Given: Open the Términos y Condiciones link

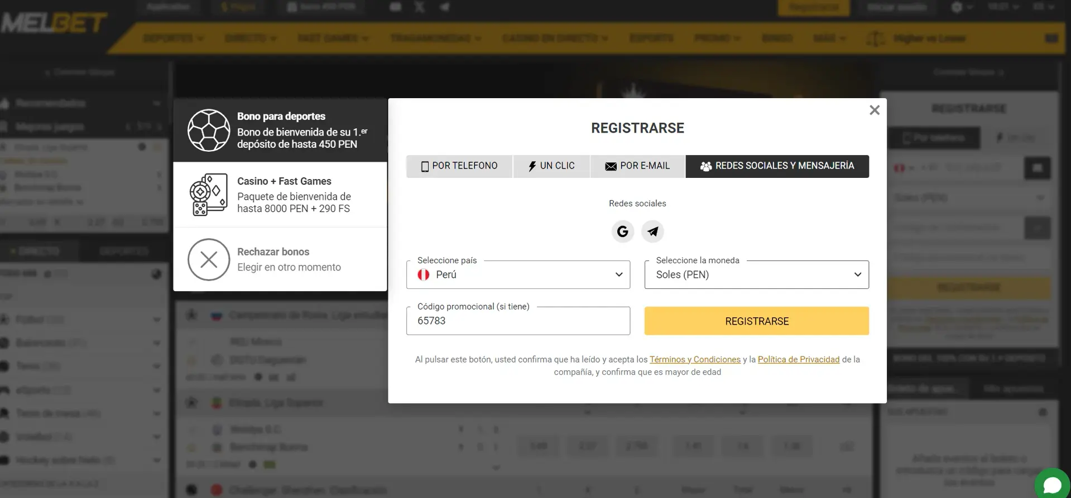Looking at the screenshot, I should [x=695, y=360].
